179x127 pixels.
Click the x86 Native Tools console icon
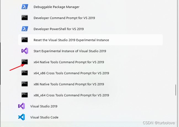click(25, 84)
